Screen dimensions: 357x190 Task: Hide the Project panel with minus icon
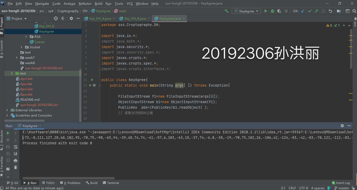click(78, 18)
